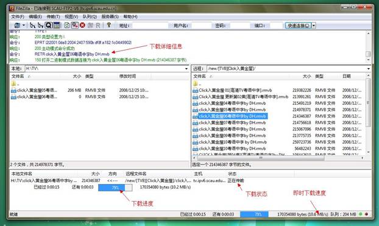Click the status bar 75% progress bar
Viewport: 379px width, 226px height.
pyautogui.click(x=255, y=214)
